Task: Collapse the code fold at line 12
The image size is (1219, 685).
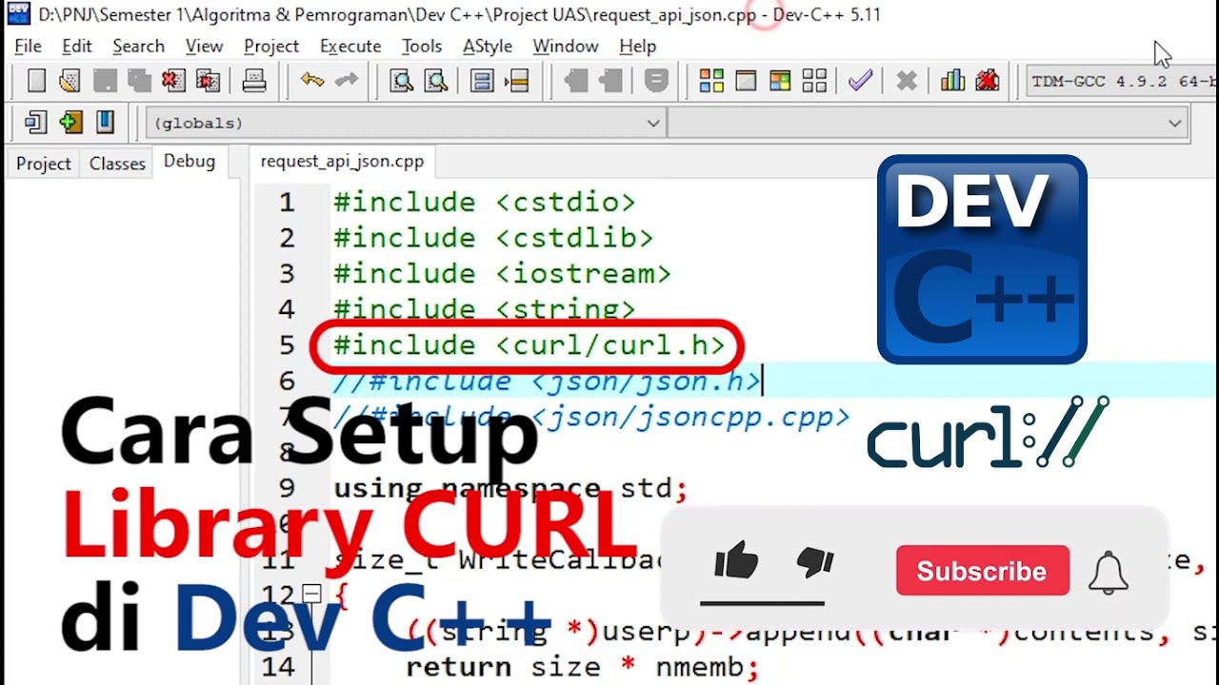Action: pos(310,595)
